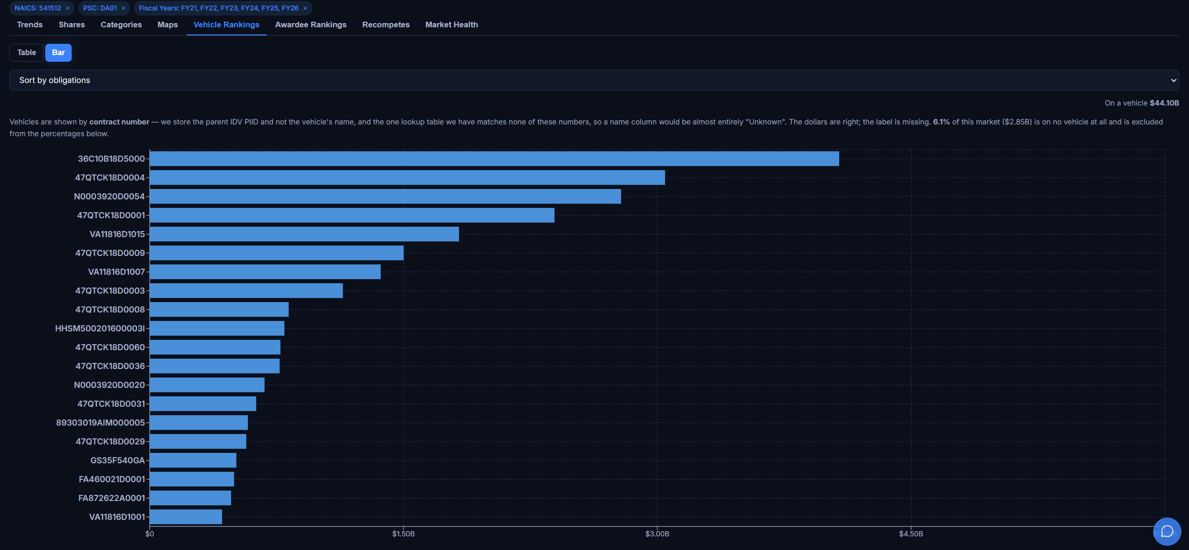Click the NAICS: 541512 filter chip label
This screenshot has width=1189, height=550.
[38, 8]
